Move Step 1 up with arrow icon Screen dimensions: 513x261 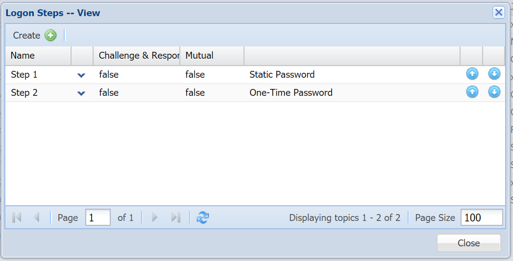point(472,74)
